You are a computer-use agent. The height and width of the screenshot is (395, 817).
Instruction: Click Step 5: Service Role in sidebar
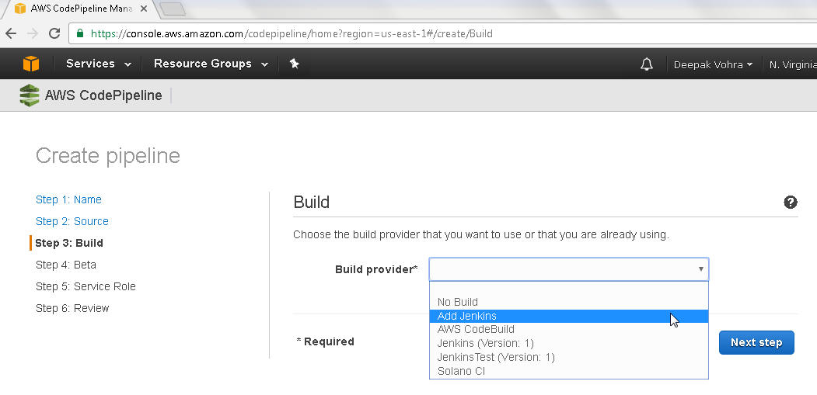click(86, 287)
